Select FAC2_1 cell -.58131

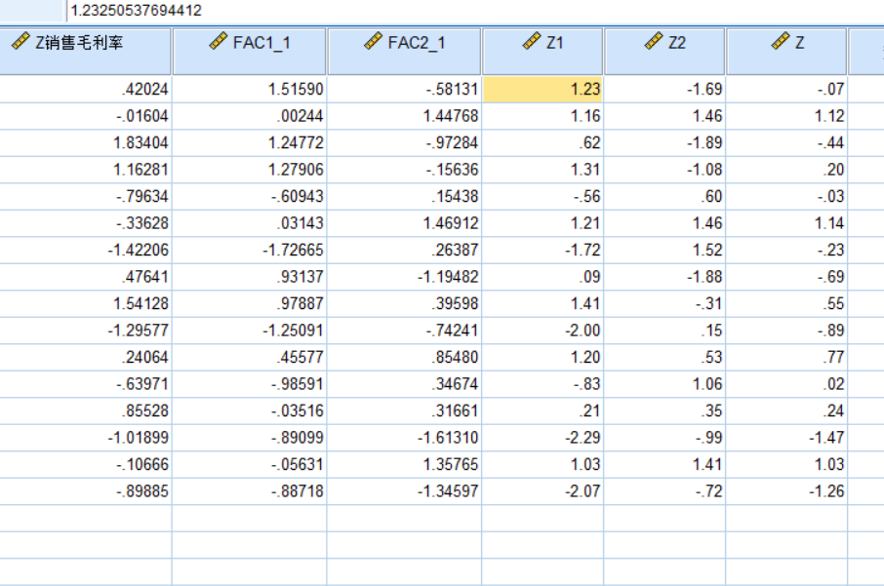pos(404,89)
